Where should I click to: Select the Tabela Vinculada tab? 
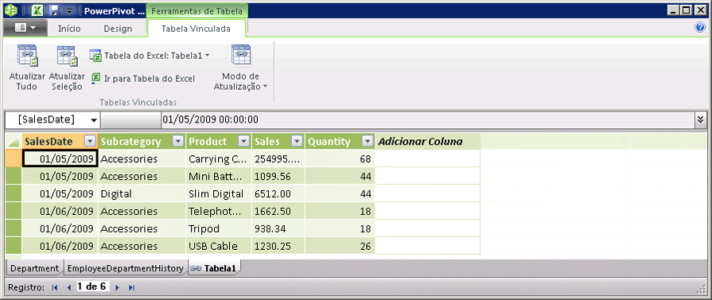196,29
